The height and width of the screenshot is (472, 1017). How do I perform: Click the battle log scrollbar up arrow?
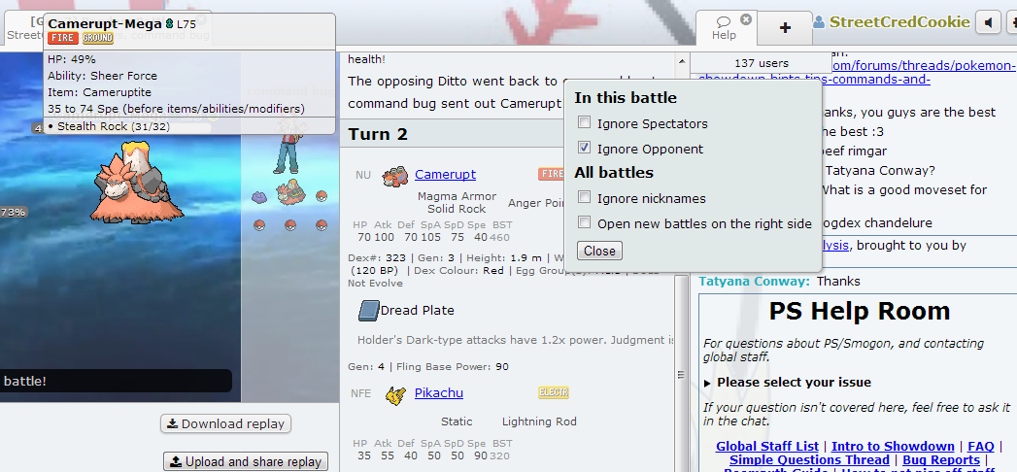pyautogui.click(x=681, y=61)
